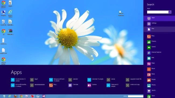Viewport: 175px width, 98px height.
Task: Select the Settings search scope
Action: [159, 24]
